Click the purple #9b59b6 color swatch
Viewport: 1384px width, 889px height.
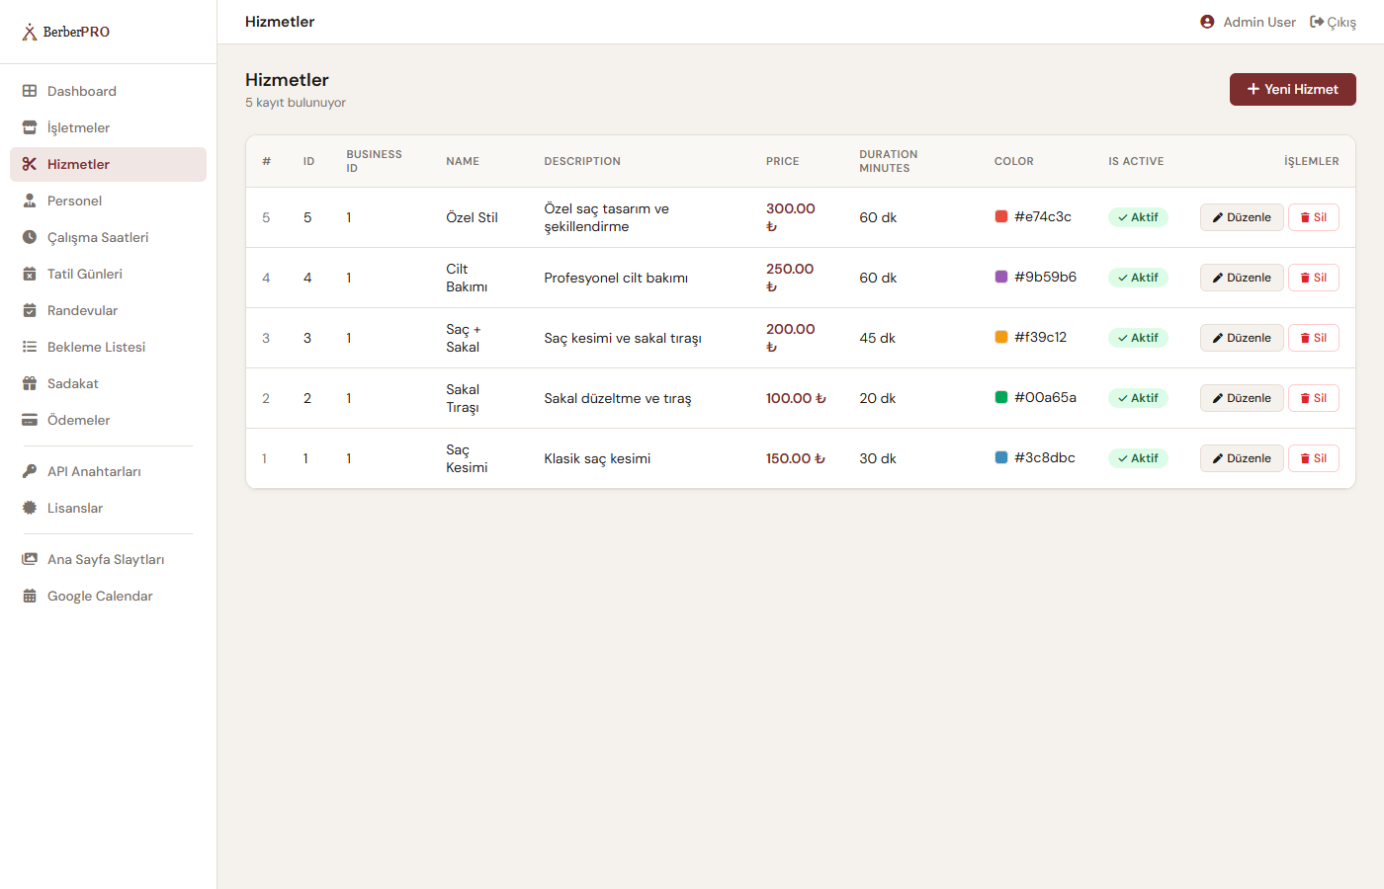tap(1001, 277)
